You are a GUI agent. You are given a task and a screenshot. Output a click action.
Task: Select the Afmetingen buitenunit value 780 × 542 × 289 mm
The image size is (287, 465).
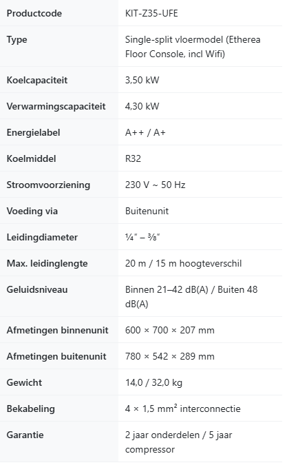tap(170, 356)
